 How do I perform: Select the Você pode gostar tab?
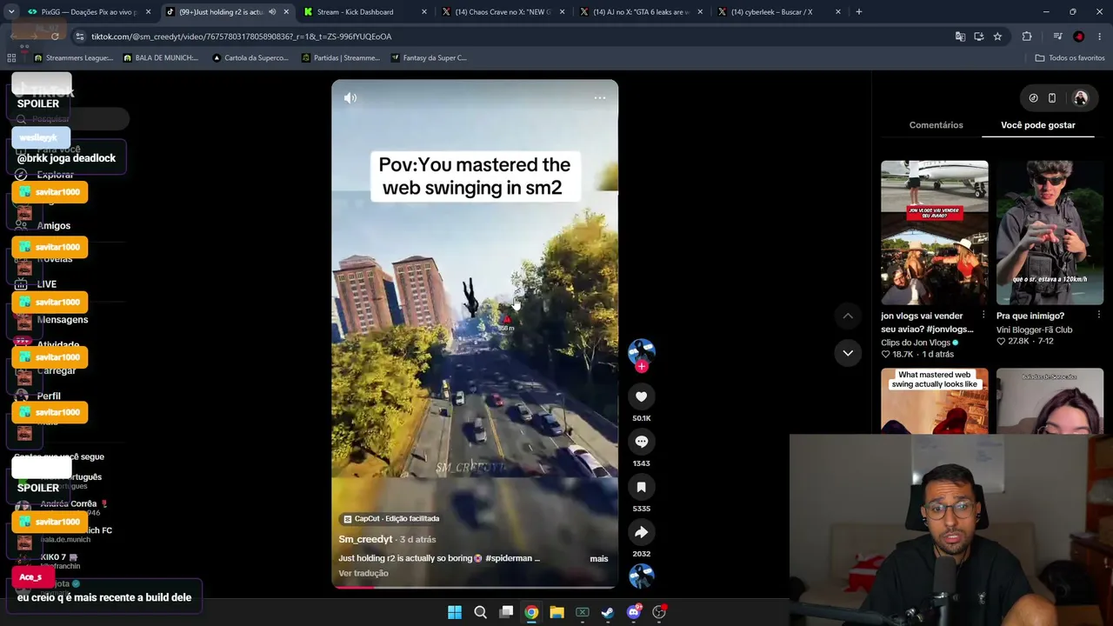tap(1038, 125)
